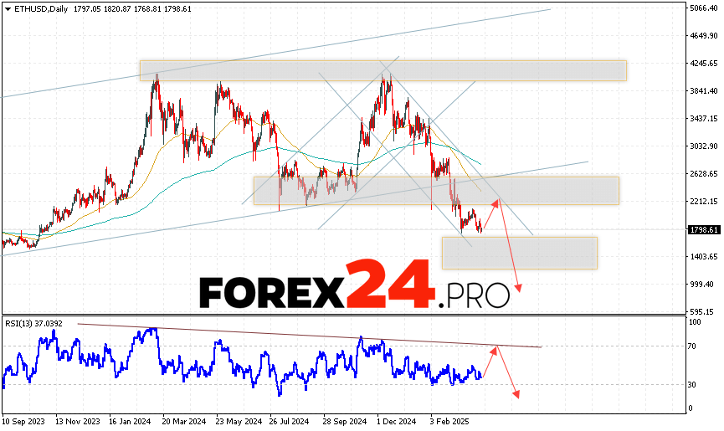This screenshot has width=724, height=431.
Task: Select the middle gray zone rectangle near 2212
Action: (x=435, y=191)
